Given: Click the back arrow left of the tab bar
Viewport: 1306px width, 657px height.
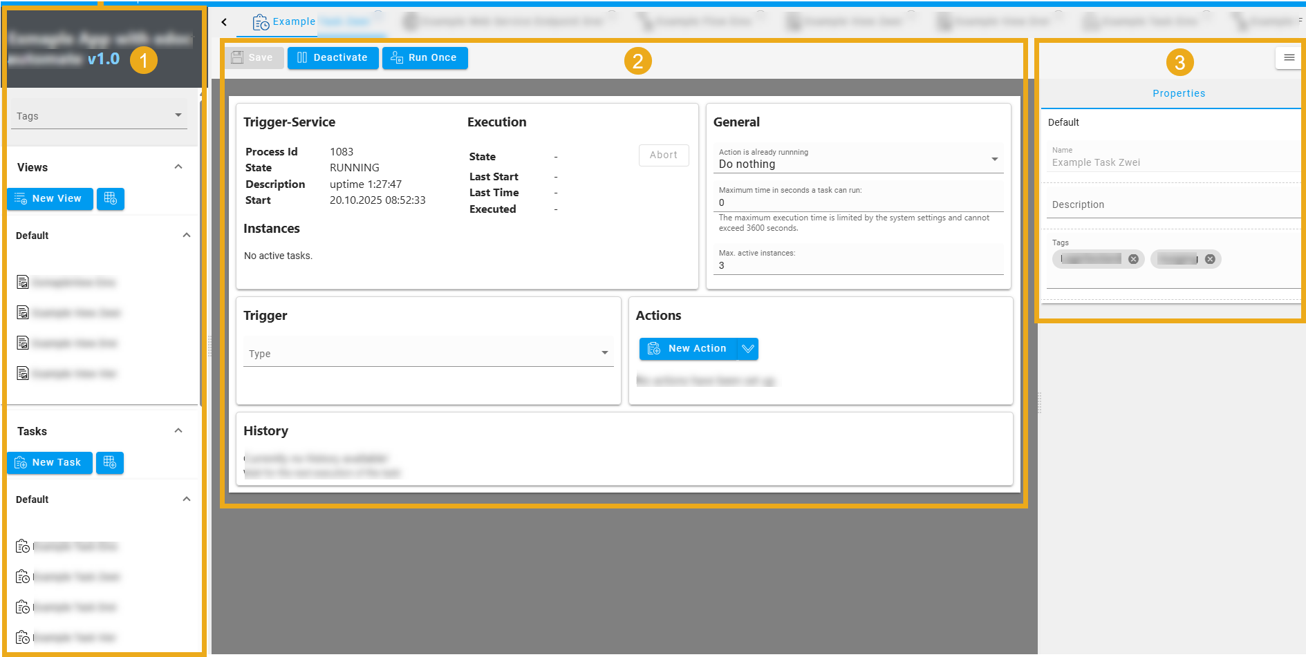Looking at the screenshot, I should pyautogui.click(x=224, y=21).
